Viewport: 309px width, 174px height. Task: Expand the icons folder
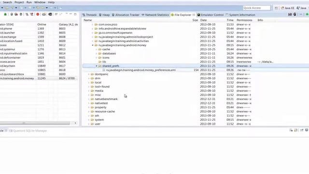click(97, 58)
